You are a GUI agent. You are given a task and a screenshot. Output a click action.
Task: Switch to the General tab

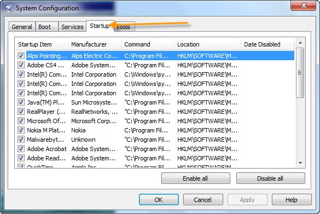[x=22, y=27]
